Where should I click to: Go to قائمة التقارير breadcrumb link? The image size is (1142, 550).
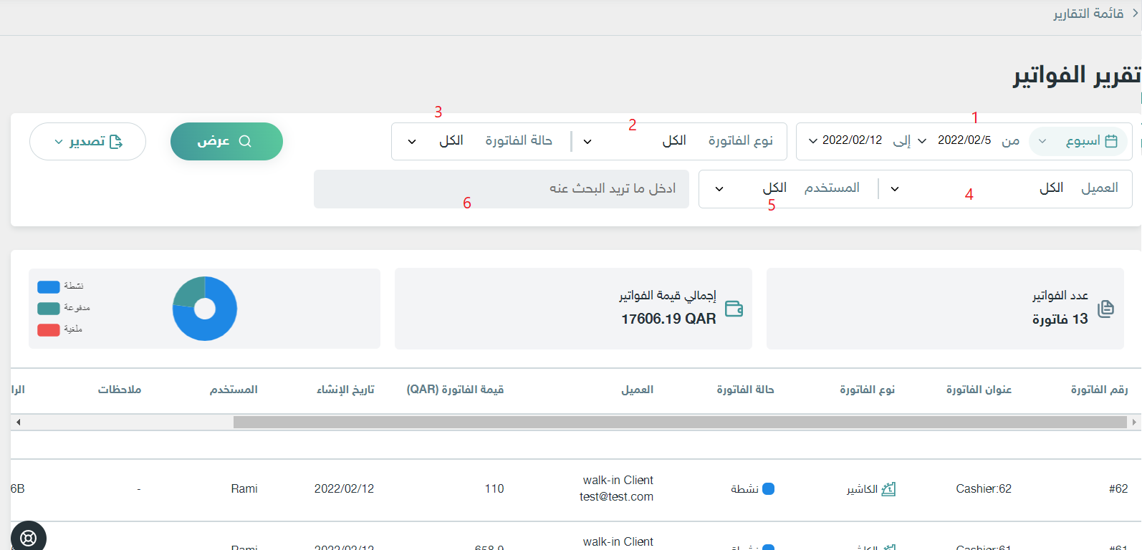[x=1088, y=14]
